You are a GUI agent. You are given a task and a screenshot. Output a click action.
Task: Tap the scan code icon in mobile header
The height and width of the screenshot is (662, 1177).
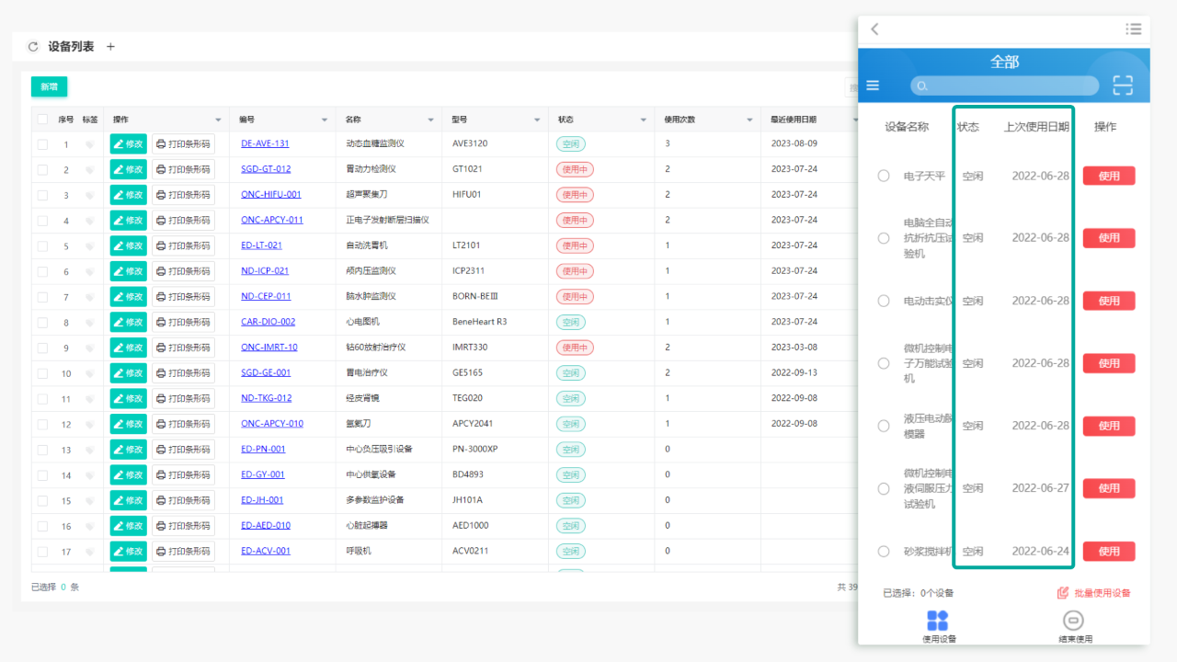[x=1123, y=86]
